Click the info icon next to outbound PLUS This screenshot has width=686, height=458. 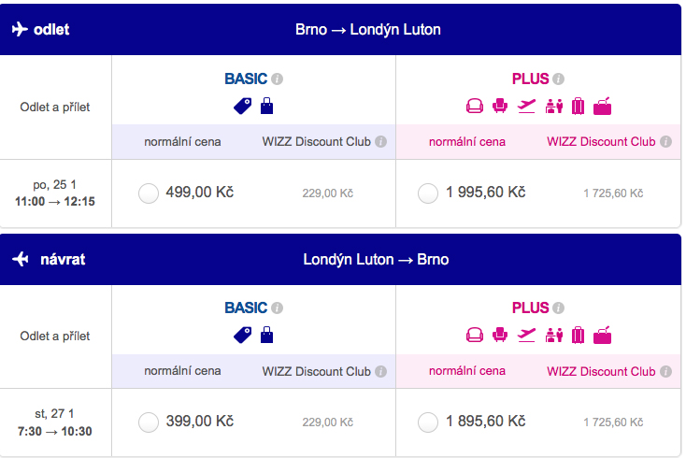tap(558, 79)
